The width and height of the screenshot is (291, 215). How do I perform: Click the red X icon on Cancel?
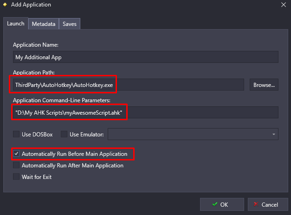point(256,204)
